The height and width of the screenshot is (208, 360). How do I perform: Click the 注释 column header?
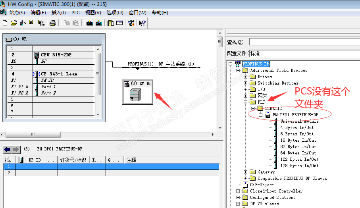[171, 160]
